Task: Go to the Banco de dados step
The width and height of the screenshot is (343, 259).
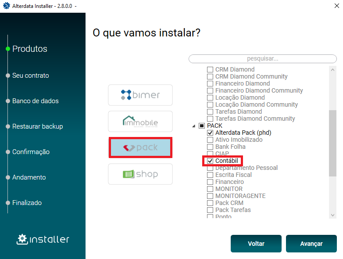Action: point(36,101)
